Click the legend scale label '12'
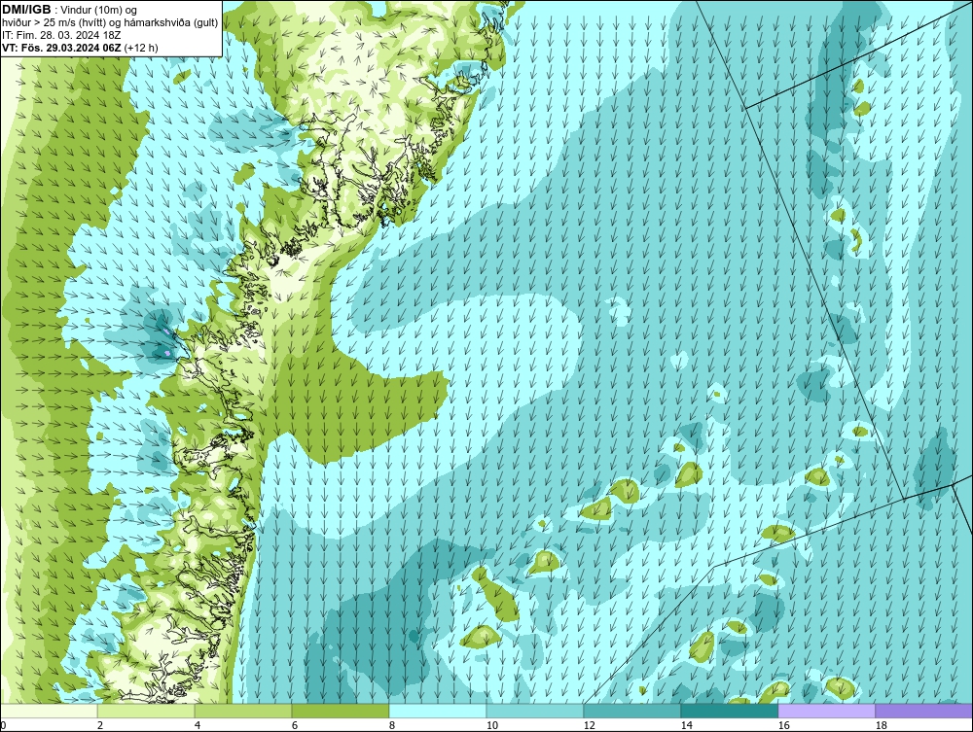The image size is (973, 732). (x=589, y=725)
